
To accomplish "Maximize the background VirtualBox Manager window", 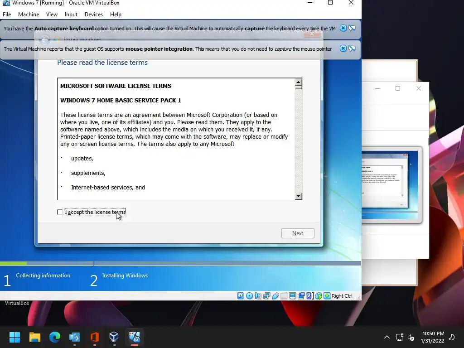I will tap(398, 88).
